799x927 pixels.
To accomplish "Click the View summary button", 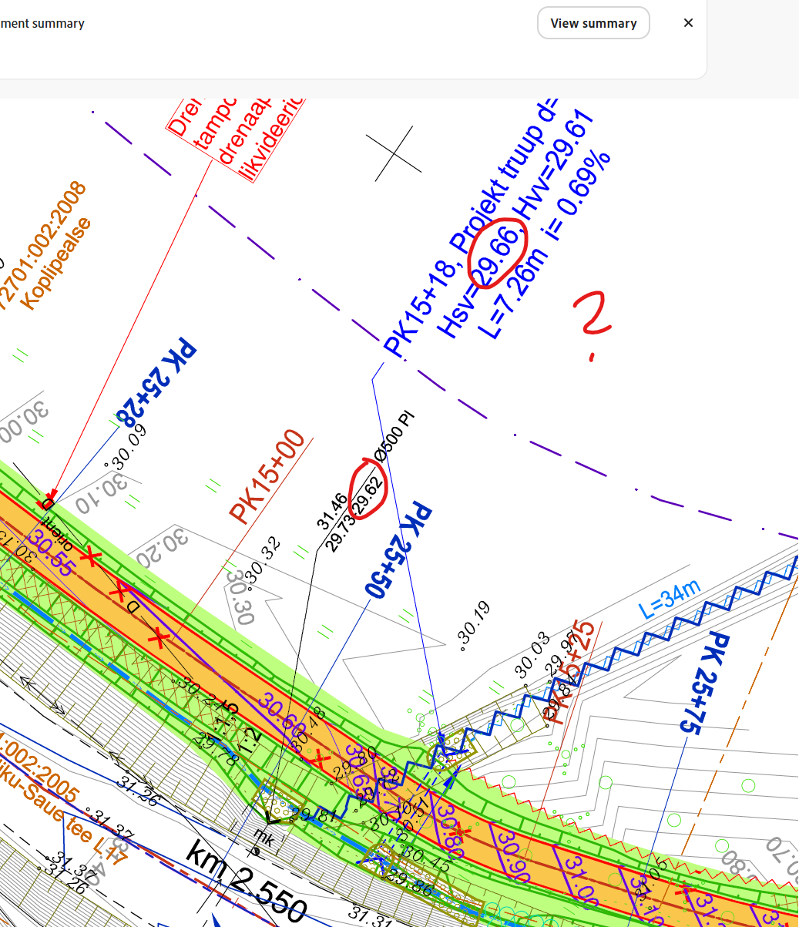I will 593,23.
